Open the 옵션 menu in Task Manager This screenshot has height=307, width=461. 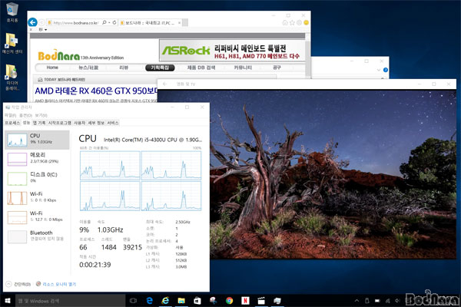point(25,115)
